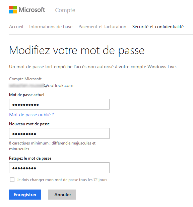Focus the Nouveau mot de passe field
The width and height of the screenshot is (193, 207).
(59, 133)
